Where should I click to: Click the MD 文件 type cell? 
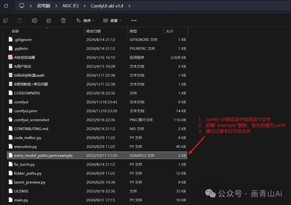(x=137, y=129)
